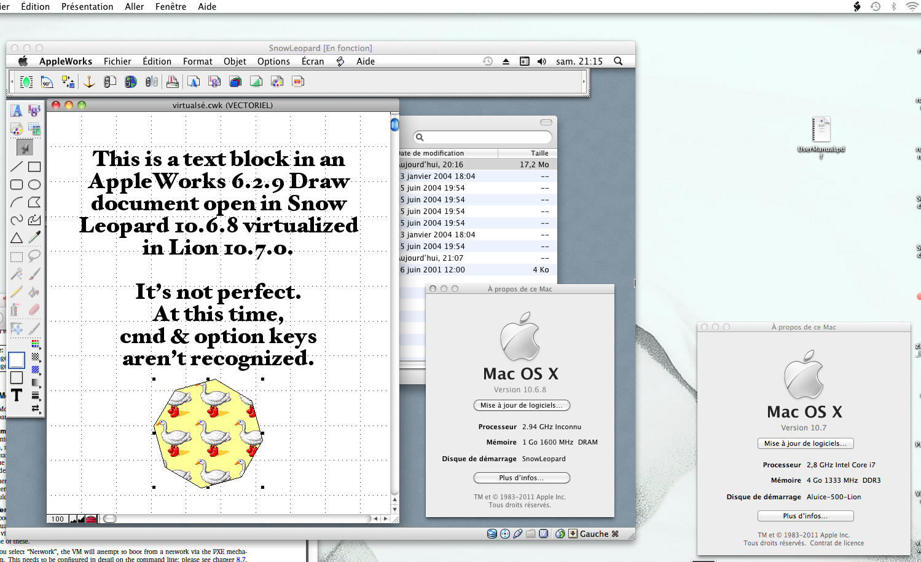Select the Line drawing tool
921x562 pixels.
17,167
